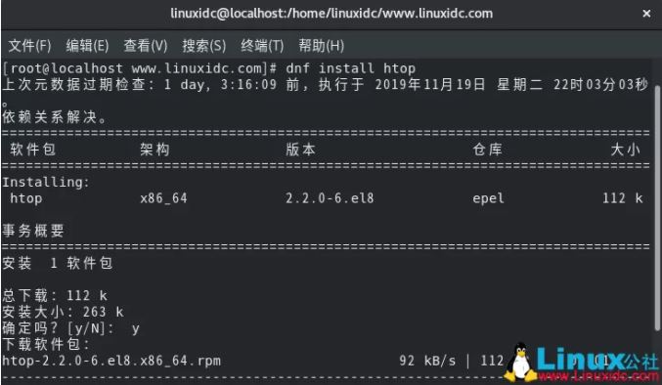The height and width of the screenshot is (385, 662).
Task: Click the epel repository entry
Action: (488, 198)
